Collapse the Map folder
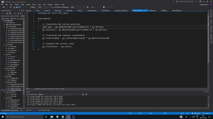213x119 pixels. [4, 76]
